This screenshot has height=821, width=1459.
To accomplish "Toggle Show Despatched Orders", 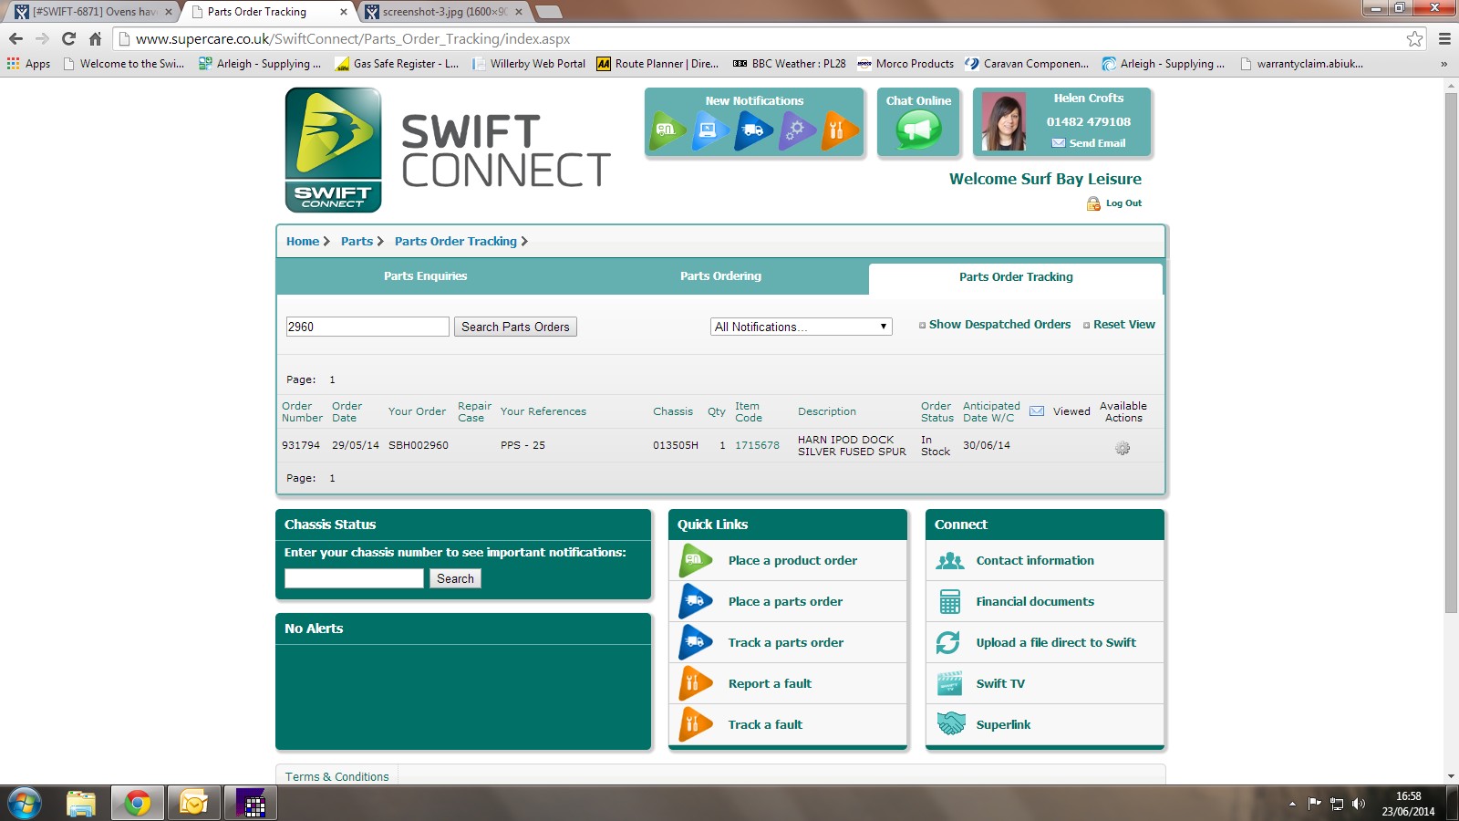I will click(x=999, y=325).
